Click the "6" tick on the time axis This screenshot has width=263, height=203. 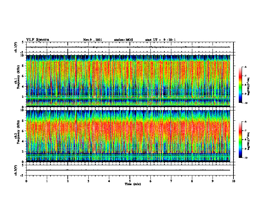(x=151, y=181)
